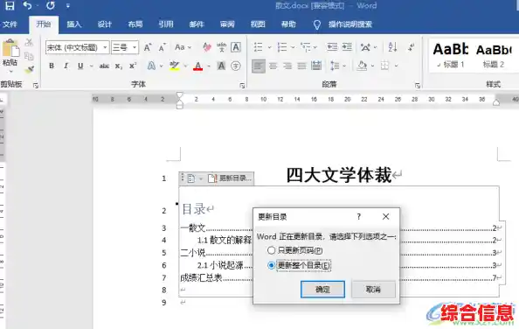Click the paragraph shading paint bucket
519x329 pixels.
[362, 66]
